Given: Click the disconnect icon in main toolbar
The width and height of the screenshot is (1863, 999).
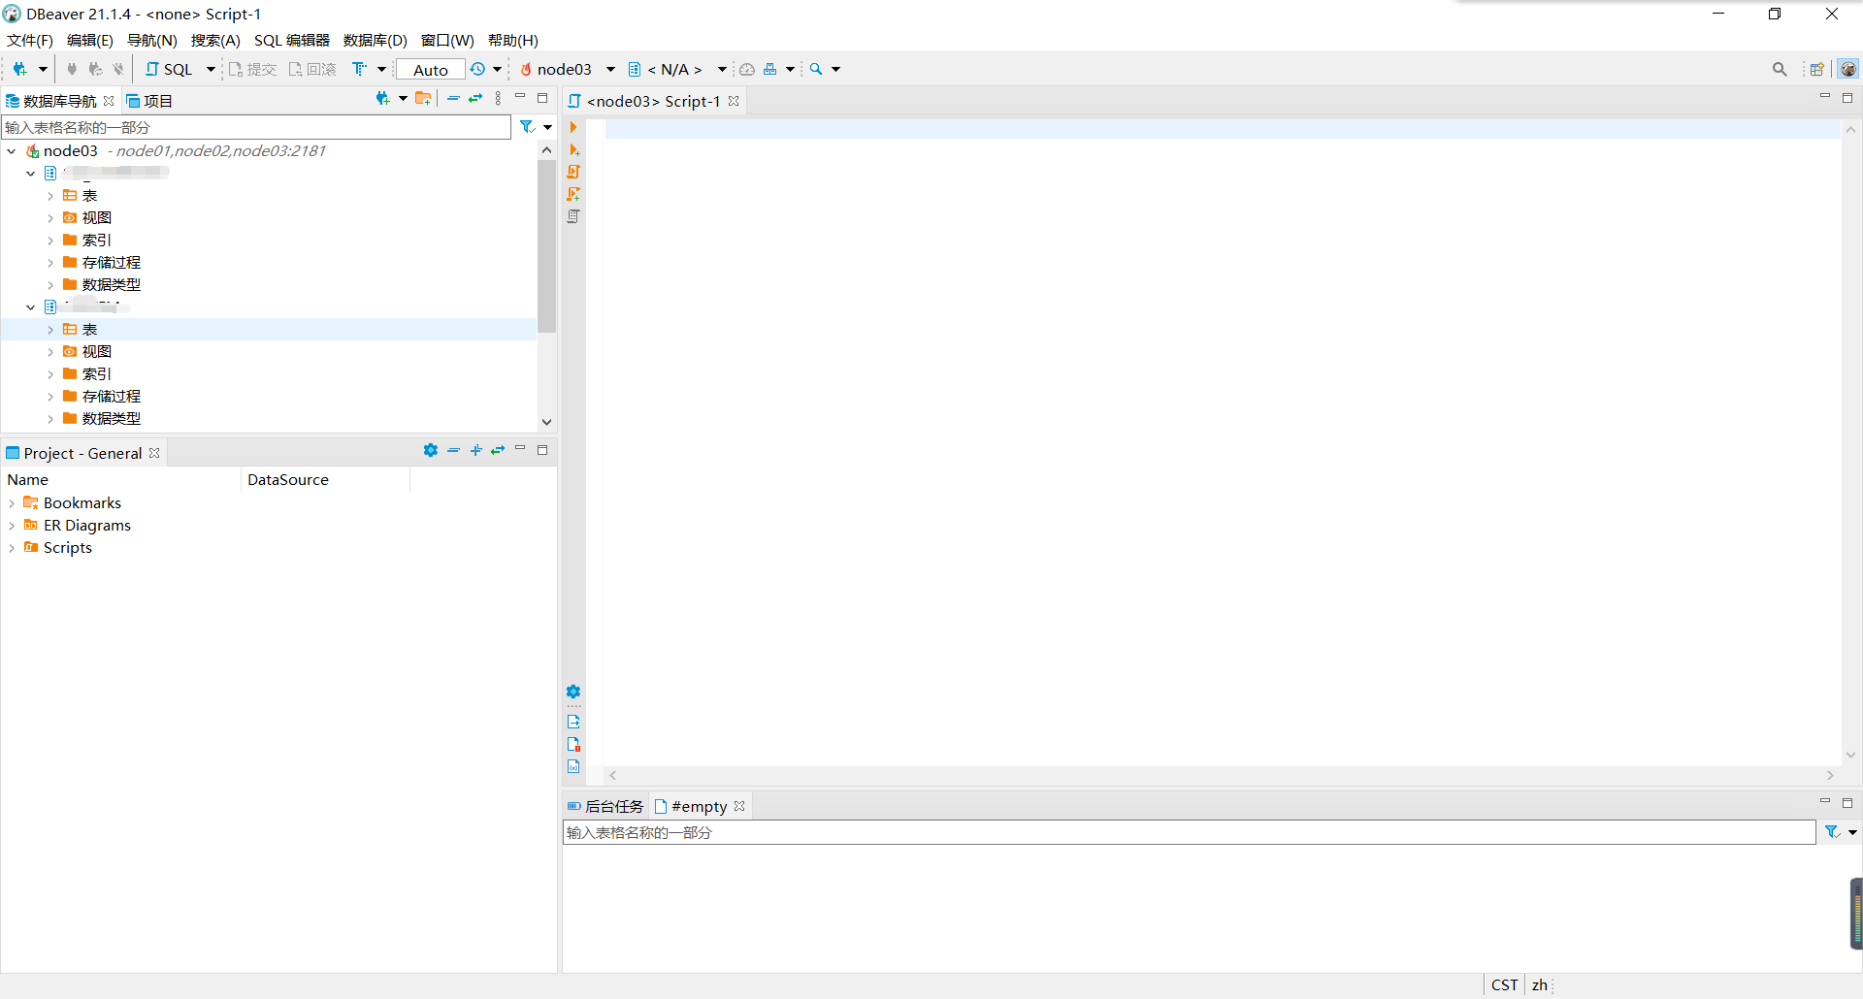Looking at the screenshot, I should 118,69.
